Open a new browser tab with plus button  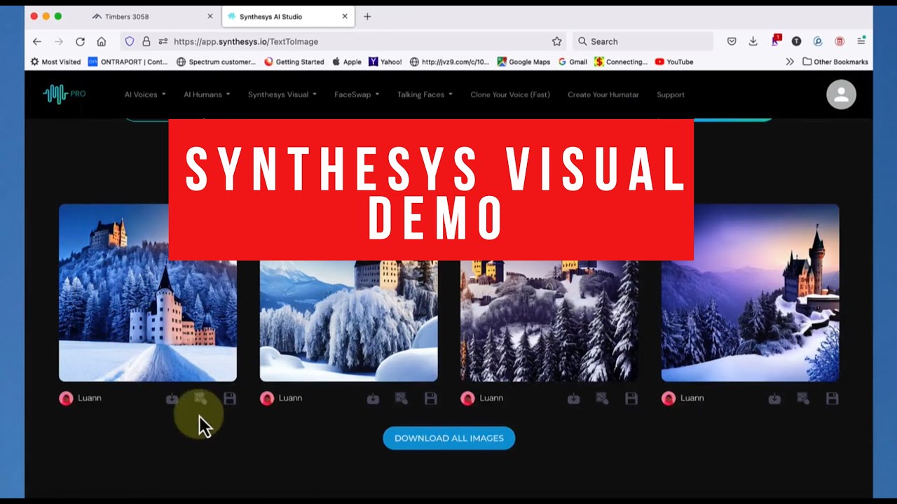(367, 16)
